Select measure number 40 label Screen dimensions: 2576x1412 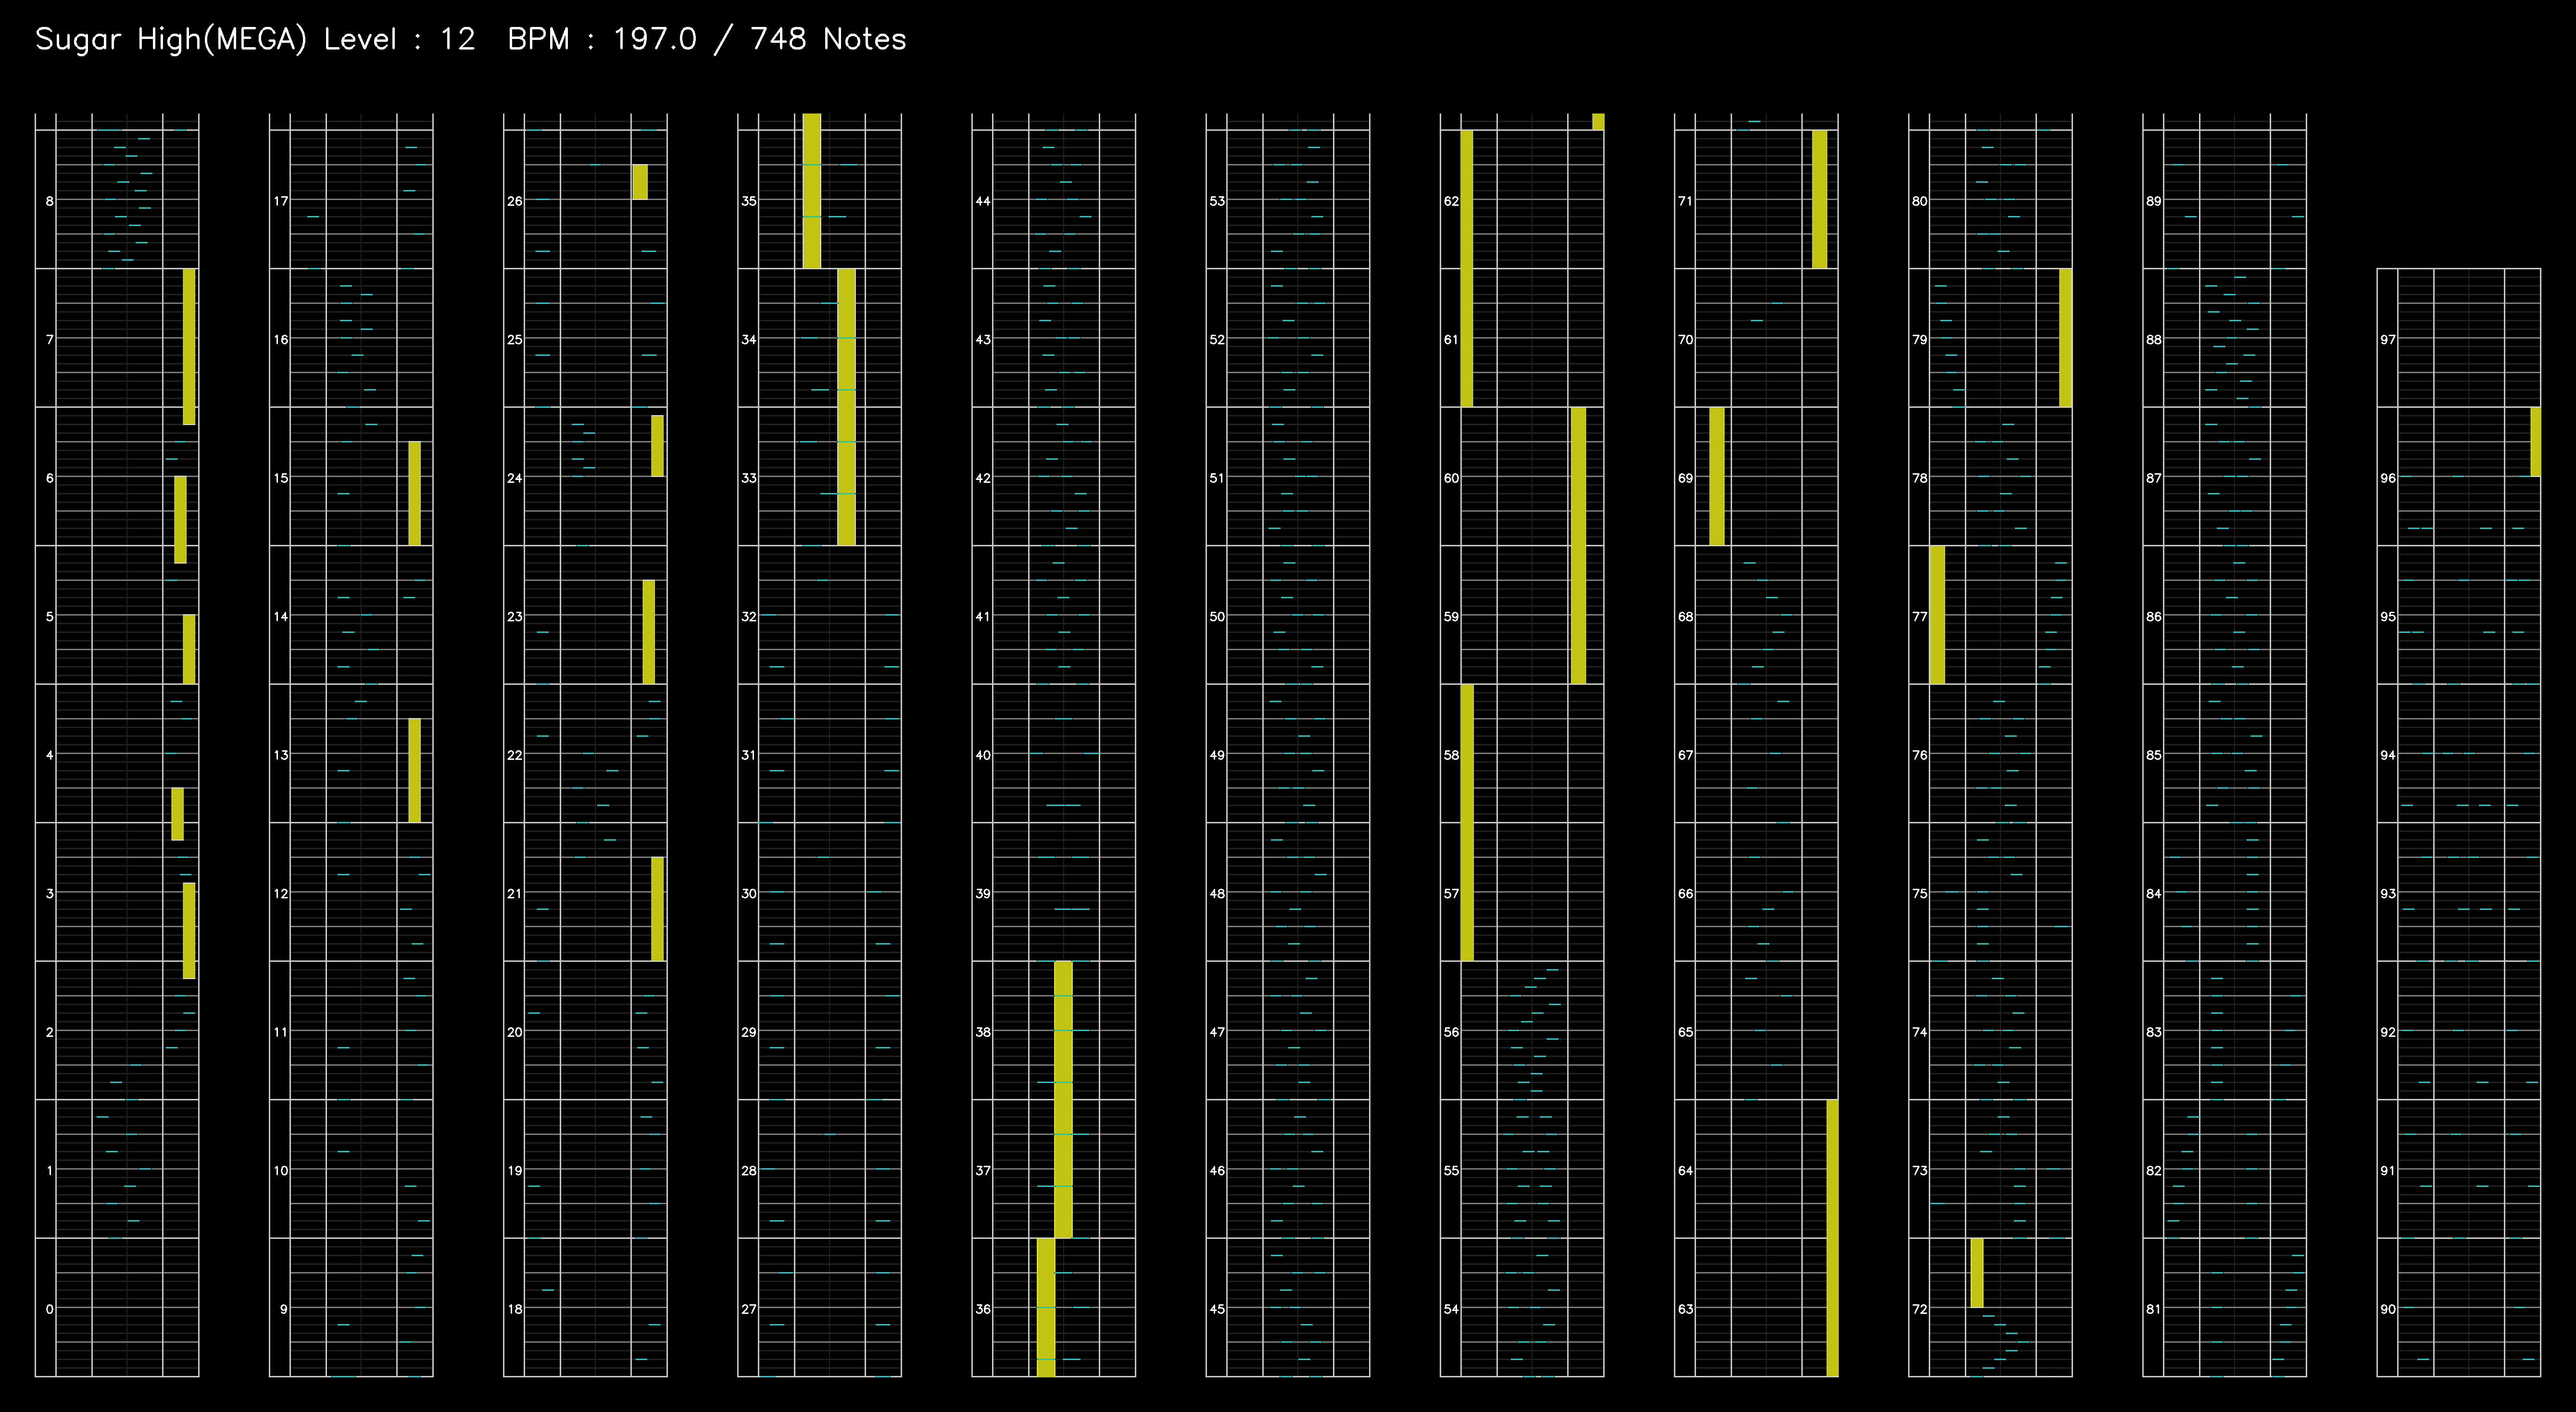point(983,755)
